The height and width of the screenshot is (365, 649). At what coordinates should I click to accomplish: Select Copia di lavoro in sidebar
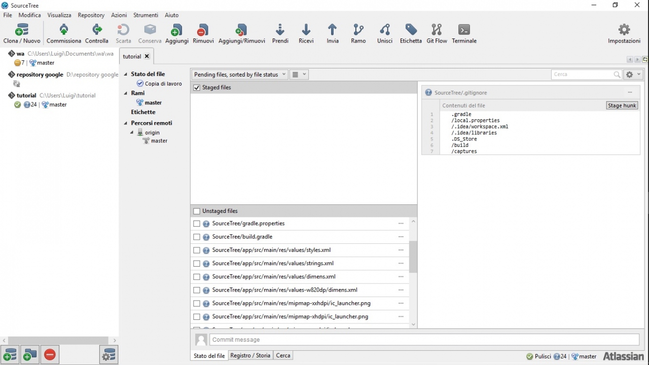tap(163, 84)
